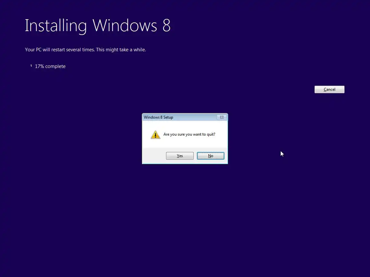Click the "Are you sure you want to quit?" message
370x277 pixels.
point(189,134)
